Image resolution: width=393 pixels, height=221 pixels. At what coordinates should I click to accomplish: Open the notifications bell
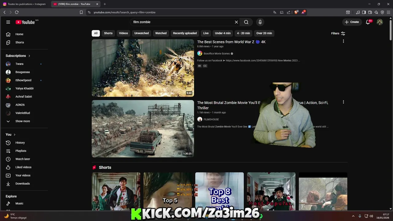click(368, 22)
